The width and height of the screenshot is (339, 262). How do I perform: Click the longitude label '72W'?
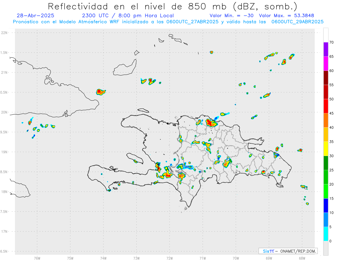pyautogui.click(x=169, y=258)
